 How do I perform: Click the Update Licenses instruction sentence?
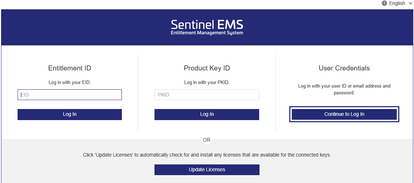click(x=207, y=155)
